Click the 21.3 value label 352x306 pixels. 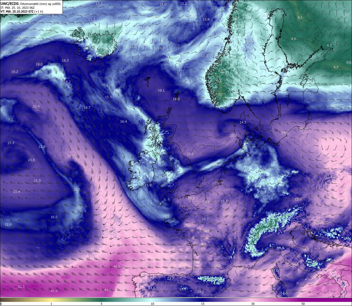[37, 180]
